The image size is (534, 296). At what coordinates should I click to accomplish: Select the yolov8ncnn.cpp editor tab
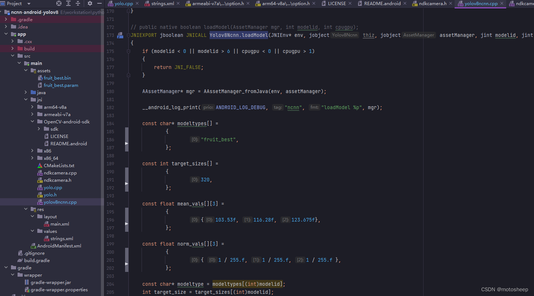tap(481, 4)
